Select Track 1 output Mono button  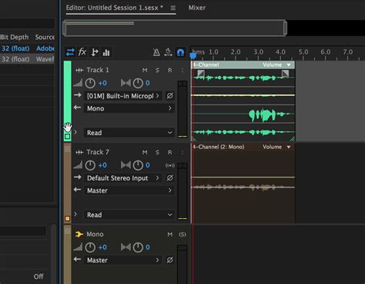point(129,108)
